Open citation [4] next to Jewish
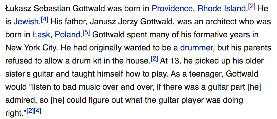 [45, 20]
